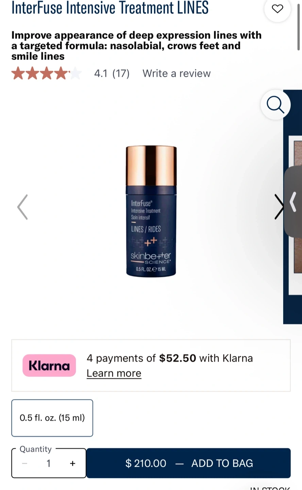
Task: Show previous product image arrow
Action: click(x=22, y=207)
